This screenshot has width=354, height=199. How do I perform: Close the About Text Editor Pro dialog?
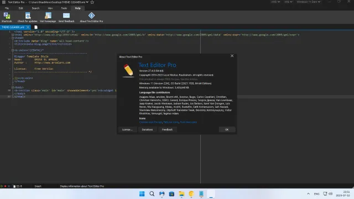click(232, 56)
